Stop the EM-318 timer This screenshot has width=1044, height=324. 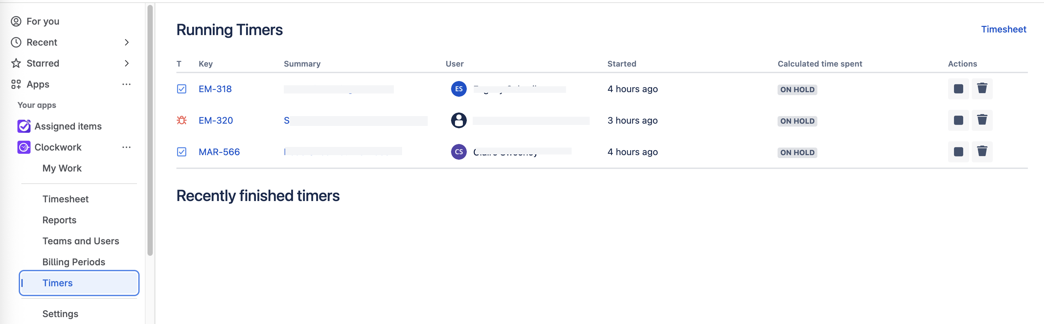pyautogui.click(x=958, y=89)
